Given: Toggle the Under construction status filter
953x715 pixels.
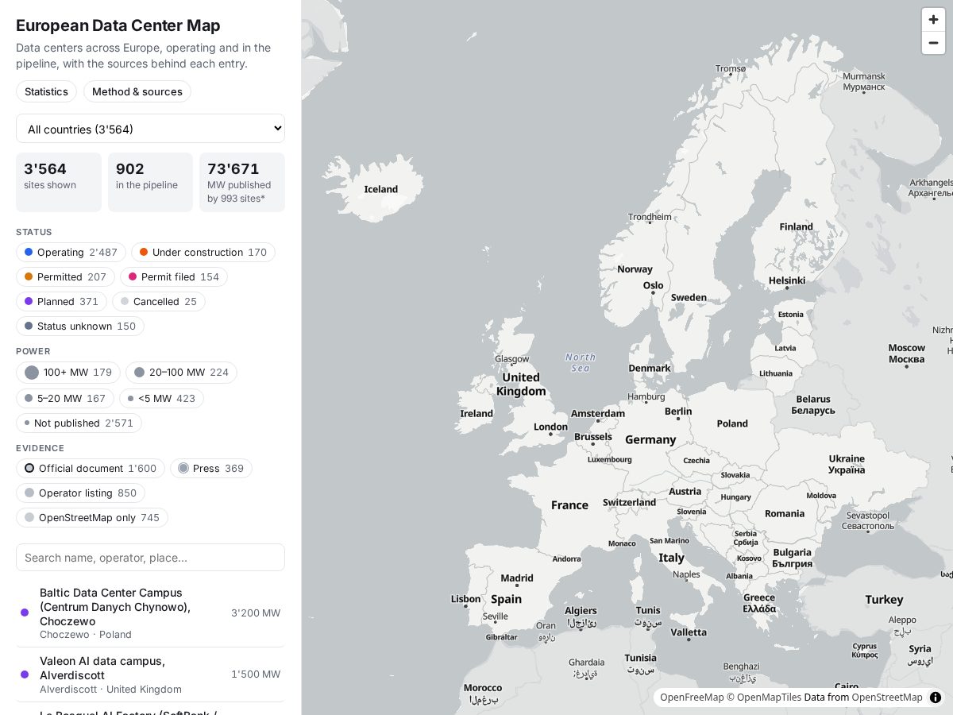Looking at the screenshot, I should tap(203, 253).
